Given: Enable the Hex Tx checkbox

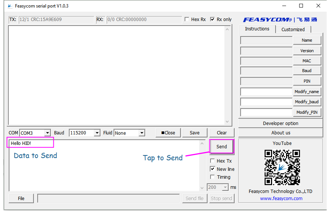Looking at the screenshot, I should [x=213, y=161].
